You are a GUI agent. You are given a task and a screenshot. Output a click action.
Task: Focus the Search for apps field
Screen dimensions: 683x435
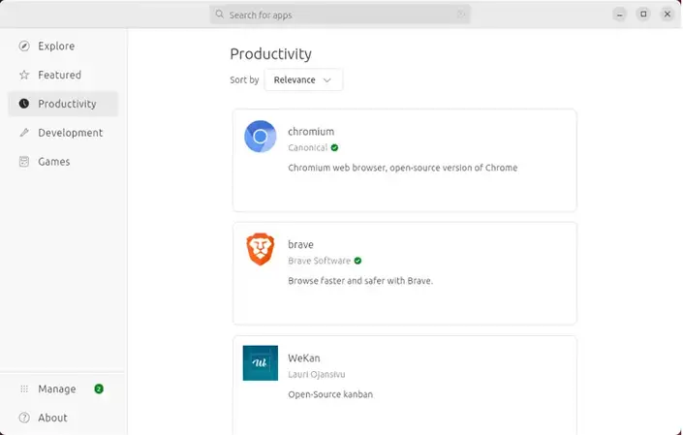[x=340, y=15]
